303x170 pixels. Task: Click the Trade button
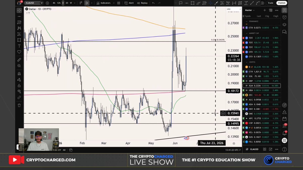point(270,3)
